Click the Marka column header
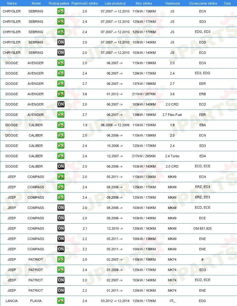 tap(12, 3)
